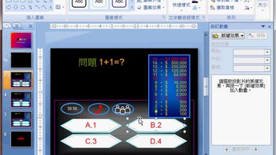This screenshot has height=155, width=276.
Task: Click the text box icon beside shapes
Action: 58,7
